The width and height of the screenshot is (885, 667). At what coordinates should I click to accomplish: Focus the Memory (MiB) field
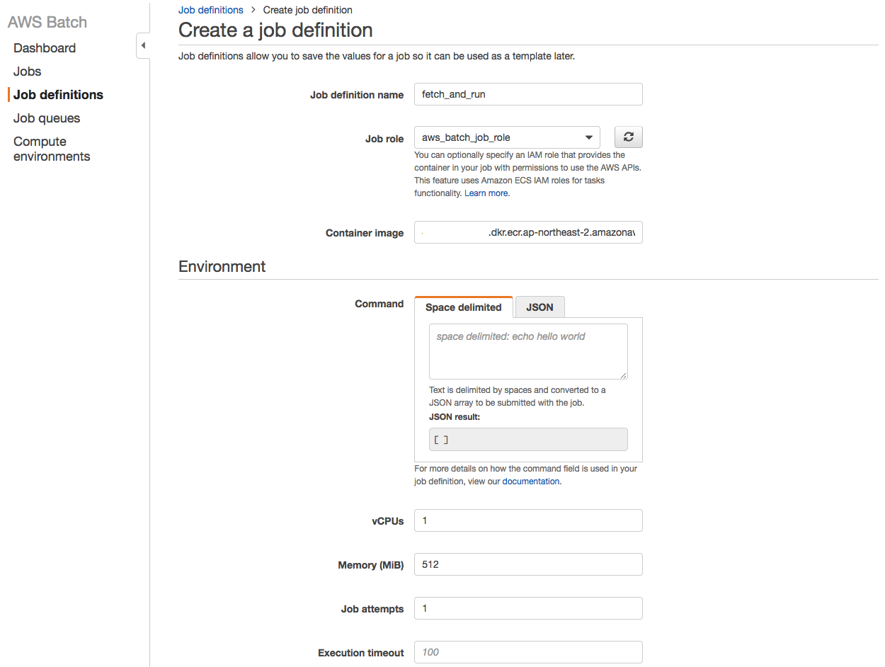[528, 564]
